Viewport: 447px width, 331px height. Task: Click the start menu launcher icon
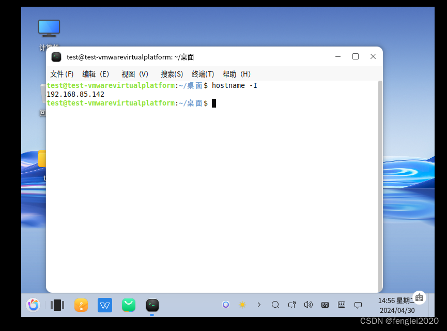tap(33, 305)
